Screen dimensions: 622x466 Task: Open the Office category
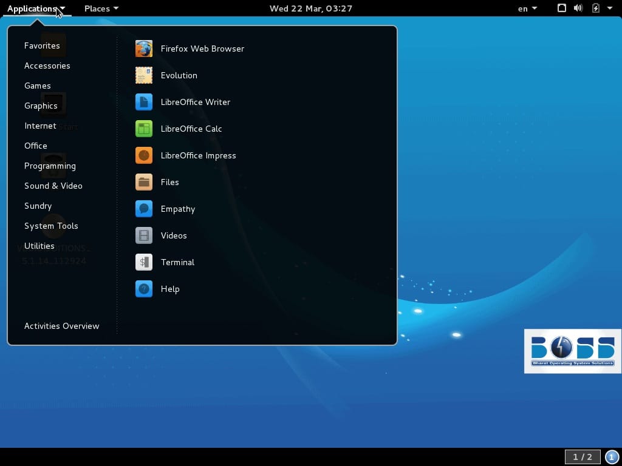[36, 146]
